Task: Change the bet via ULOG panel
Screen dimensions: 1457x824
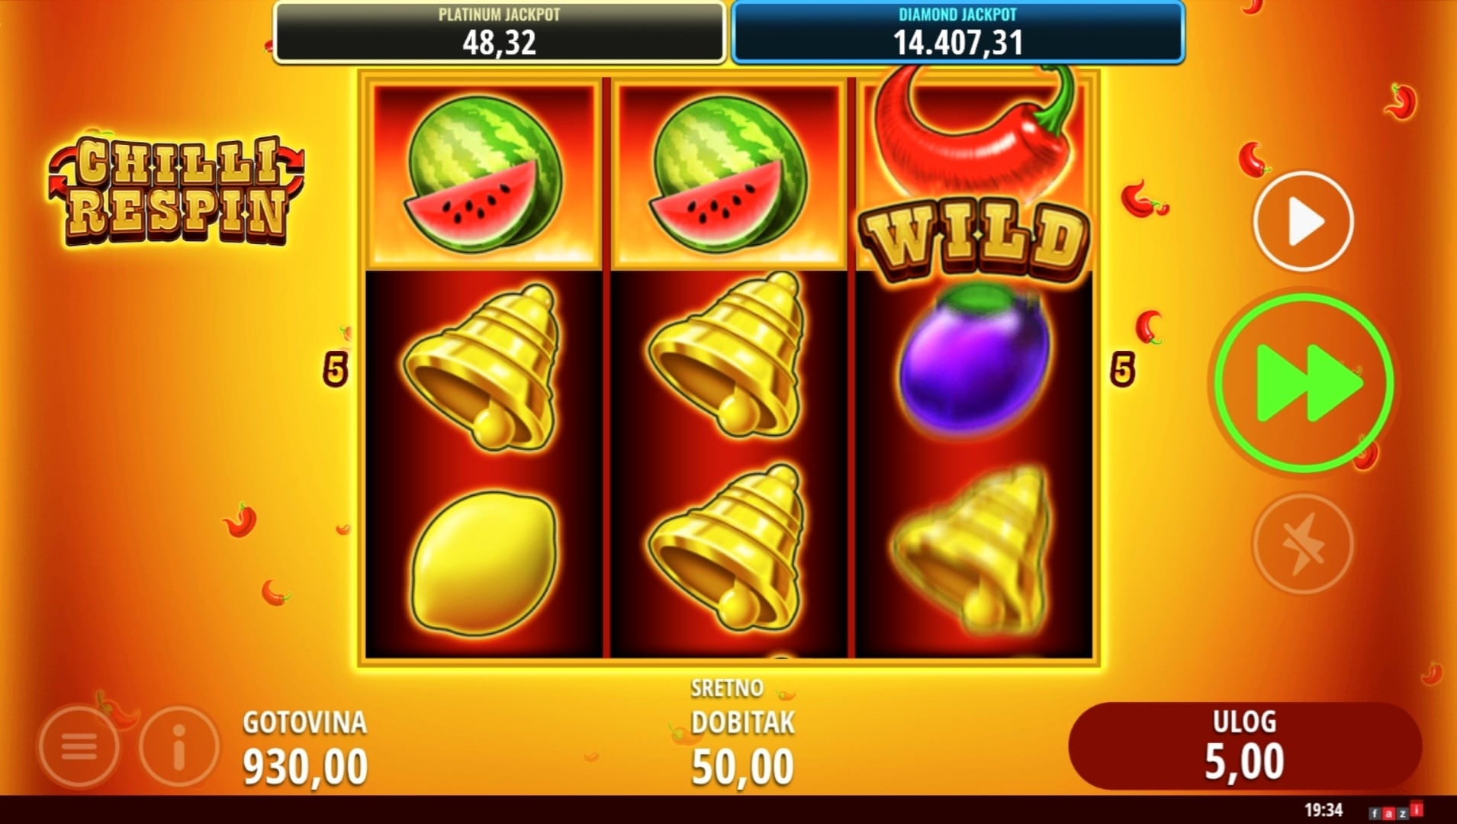Action: [x=1245, y=745]
